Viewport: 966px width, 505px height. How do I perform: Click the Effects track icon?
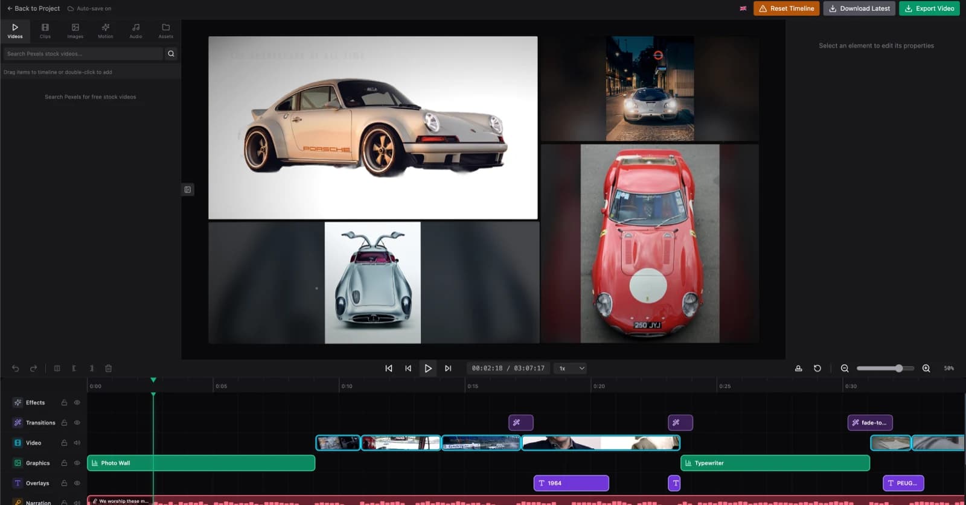(x=18, y=402)
